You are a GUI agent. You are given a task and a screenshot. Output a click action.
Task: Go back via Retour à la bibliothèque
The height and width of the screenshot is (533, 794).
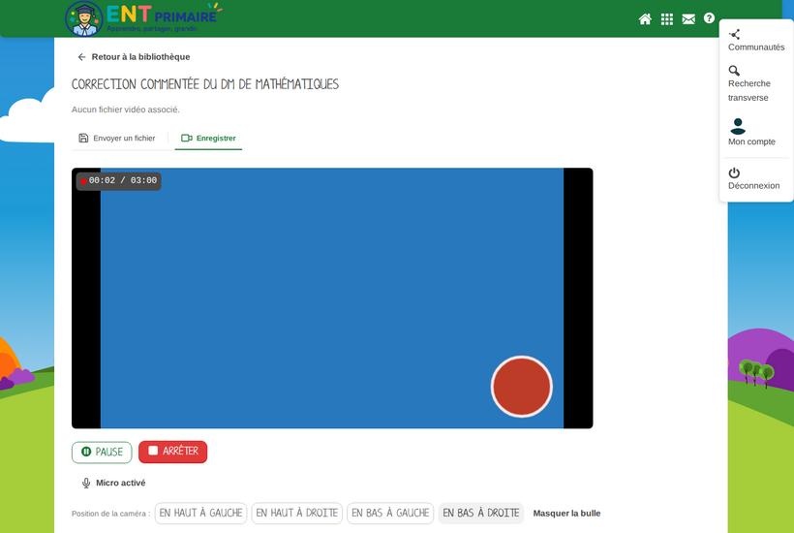[x=134, y=57]
